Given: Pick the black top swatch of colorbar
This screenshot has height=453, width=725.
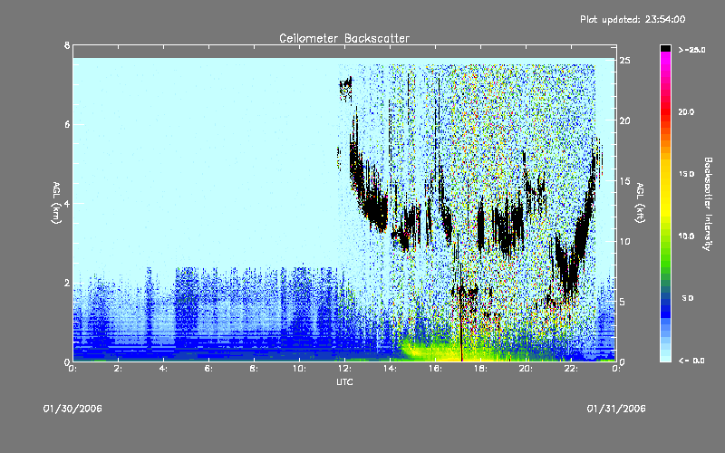Looking at the screenshot, I should click(665, 48).
